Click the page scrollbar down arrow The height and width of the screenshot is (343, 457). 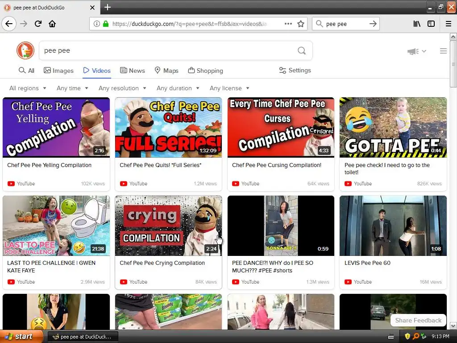(453, 326)
